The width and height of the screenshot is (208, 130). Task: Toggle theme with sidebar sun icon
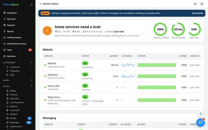(32, 5)
